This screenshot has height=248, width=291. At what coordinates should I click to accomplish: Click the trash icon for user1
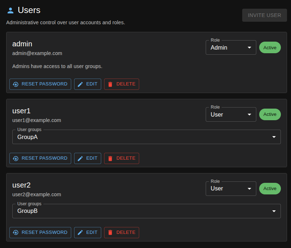[110, 158]
